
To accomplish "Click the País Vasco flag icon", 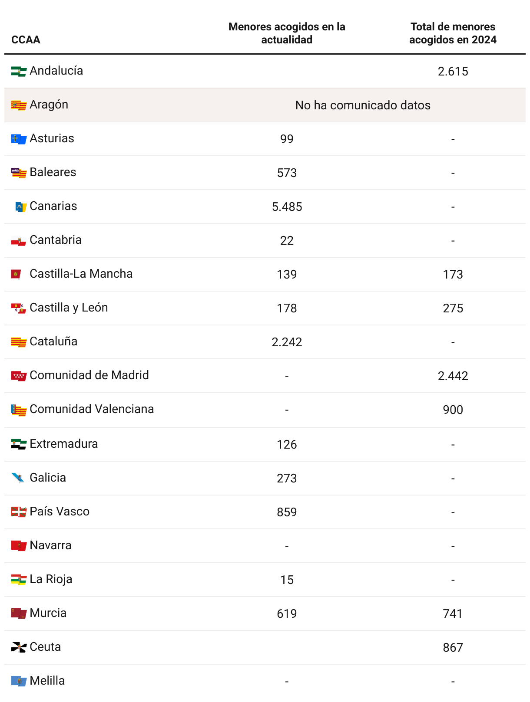I will point(19,512).
